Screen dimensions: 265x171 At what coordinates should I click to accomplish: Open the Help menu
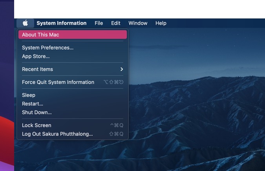pyautogui.click(x=161, y=23)
